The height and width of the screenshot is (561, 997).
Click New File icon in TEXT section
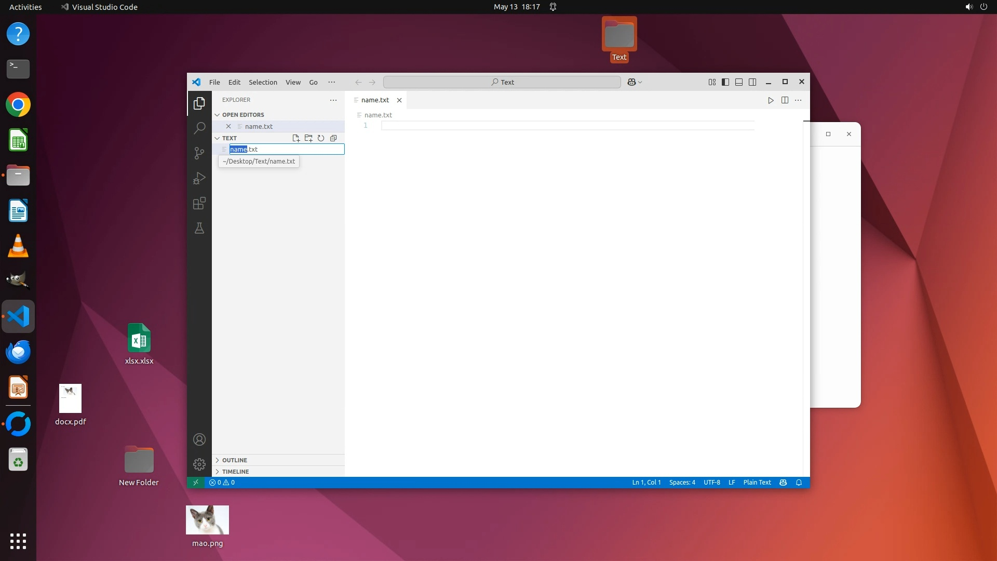296,138
